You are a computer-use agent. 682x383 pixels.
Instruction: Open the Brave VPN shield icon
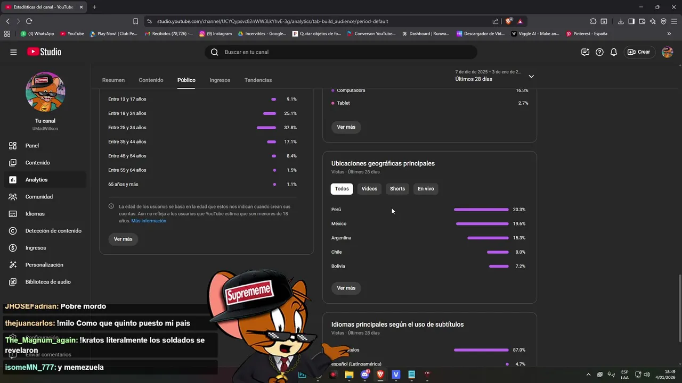663,21
